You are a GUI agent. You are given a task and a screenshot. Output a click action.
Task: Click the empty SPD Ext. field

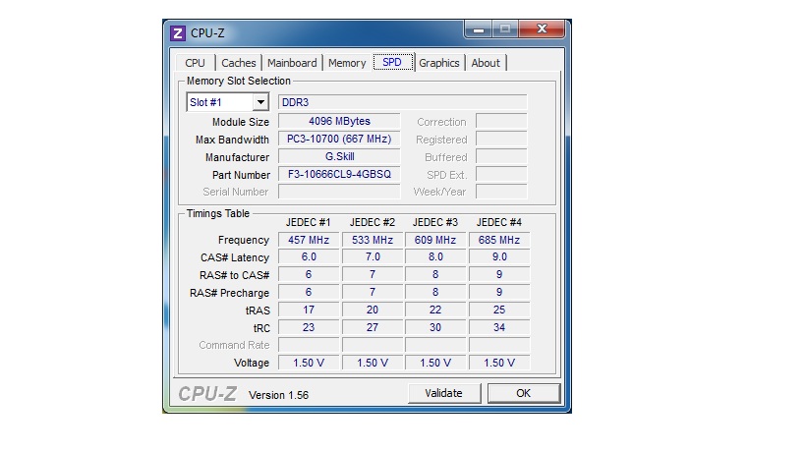click(x=501, y=175)
